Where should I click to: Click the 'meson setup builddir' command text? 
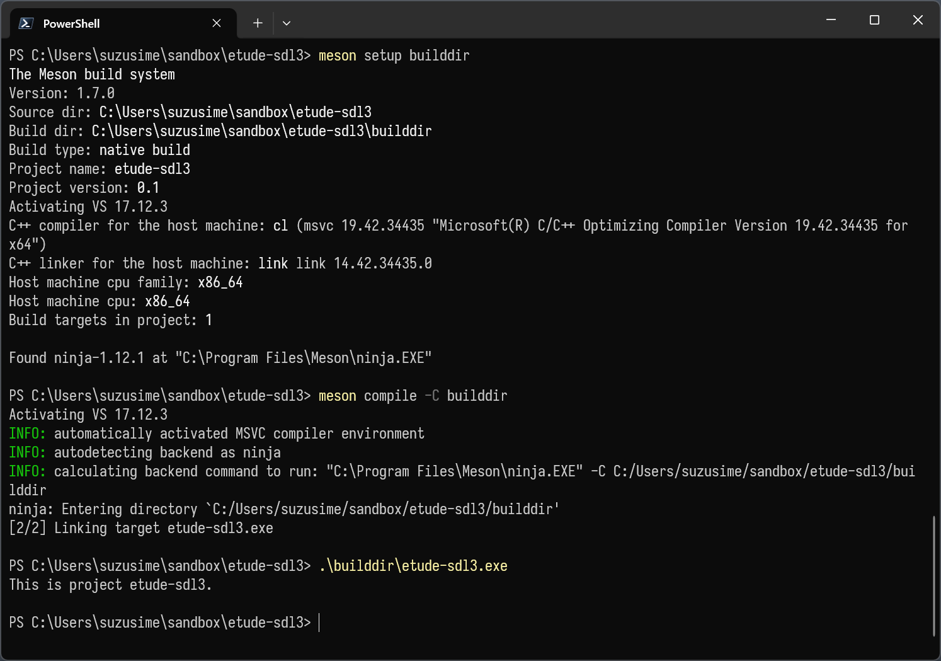[x=394, y=55]
